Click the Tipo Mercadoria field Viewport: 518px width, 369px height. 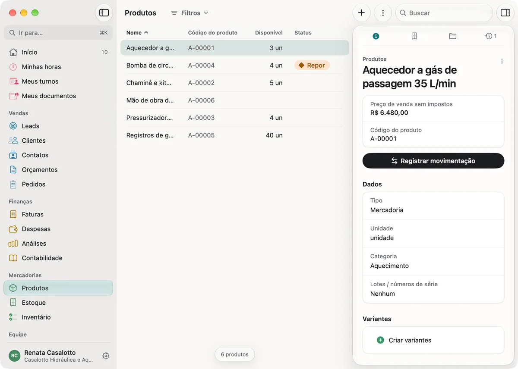433,206
